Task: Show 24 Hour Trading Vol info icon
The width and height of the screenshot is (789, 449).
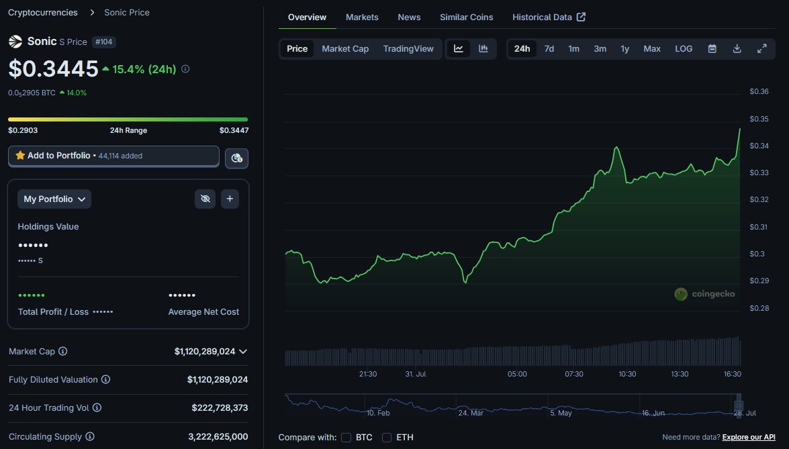Action: coord(97,408)
